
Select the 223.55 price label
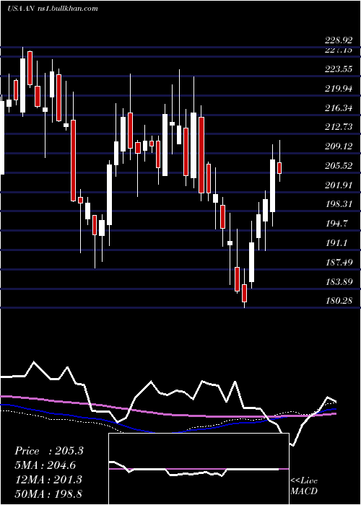coord(339,69)
